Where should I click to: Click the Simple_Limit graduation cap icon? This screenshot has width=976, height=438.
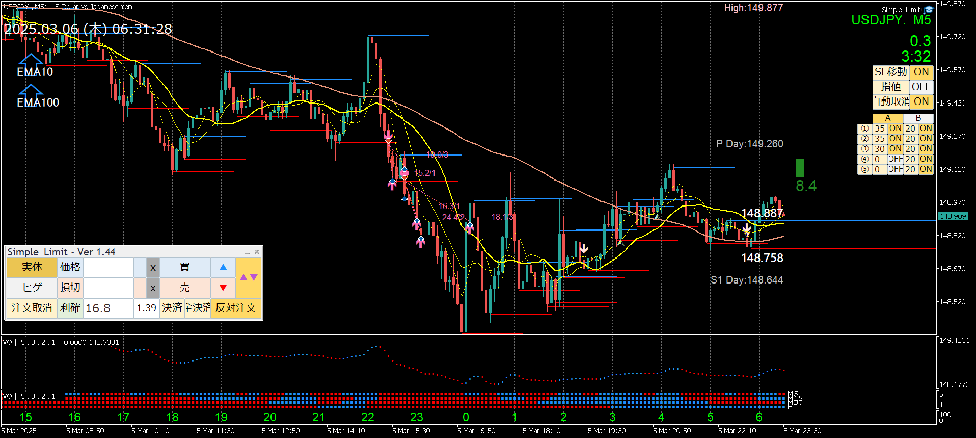[929, 10]
